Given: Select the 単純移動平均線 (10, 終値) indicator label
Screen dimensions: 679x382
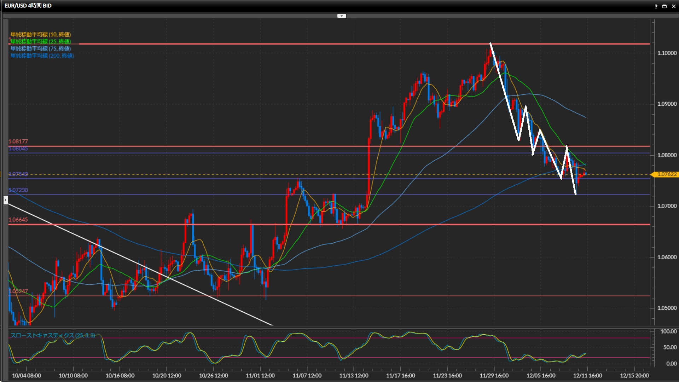Looking at the screenshot, I should 40,34.
